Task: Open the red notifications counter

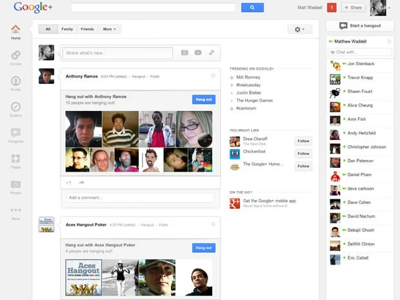Action: (x=332, y=8)
